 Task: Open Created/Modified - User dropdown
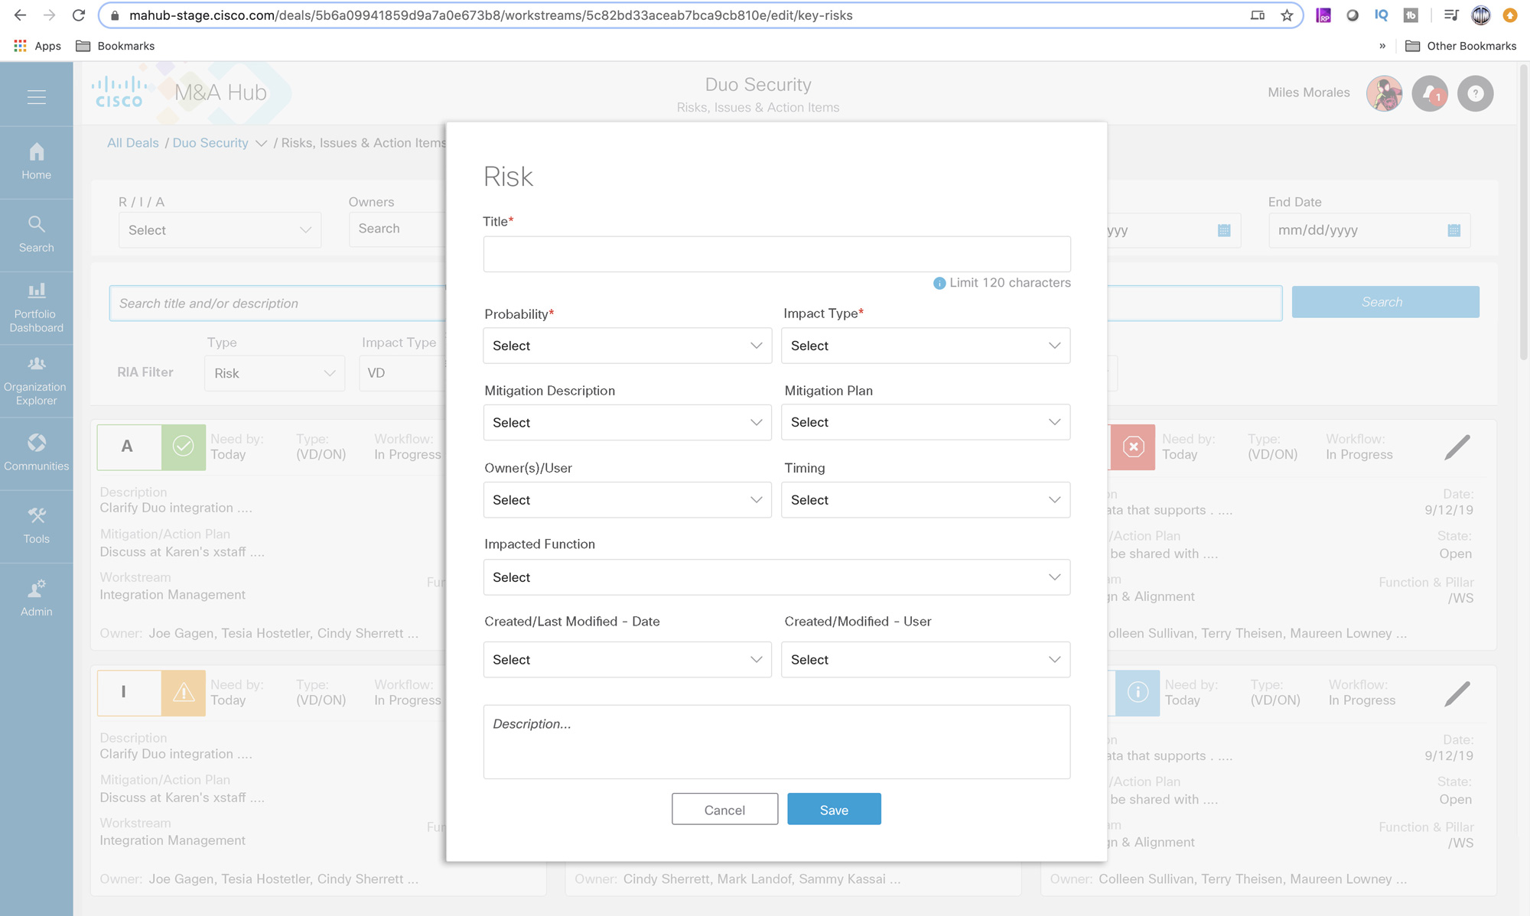(926, 660)
